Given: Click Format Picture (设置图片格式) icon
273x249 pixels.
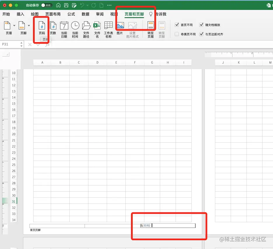Looking at the screenshot, I should [x=132, y=29].
